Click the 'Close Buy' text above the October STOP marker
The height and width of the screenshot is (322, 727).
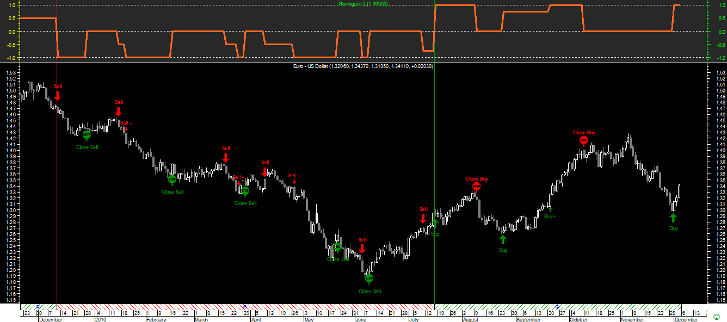[584, 132]
